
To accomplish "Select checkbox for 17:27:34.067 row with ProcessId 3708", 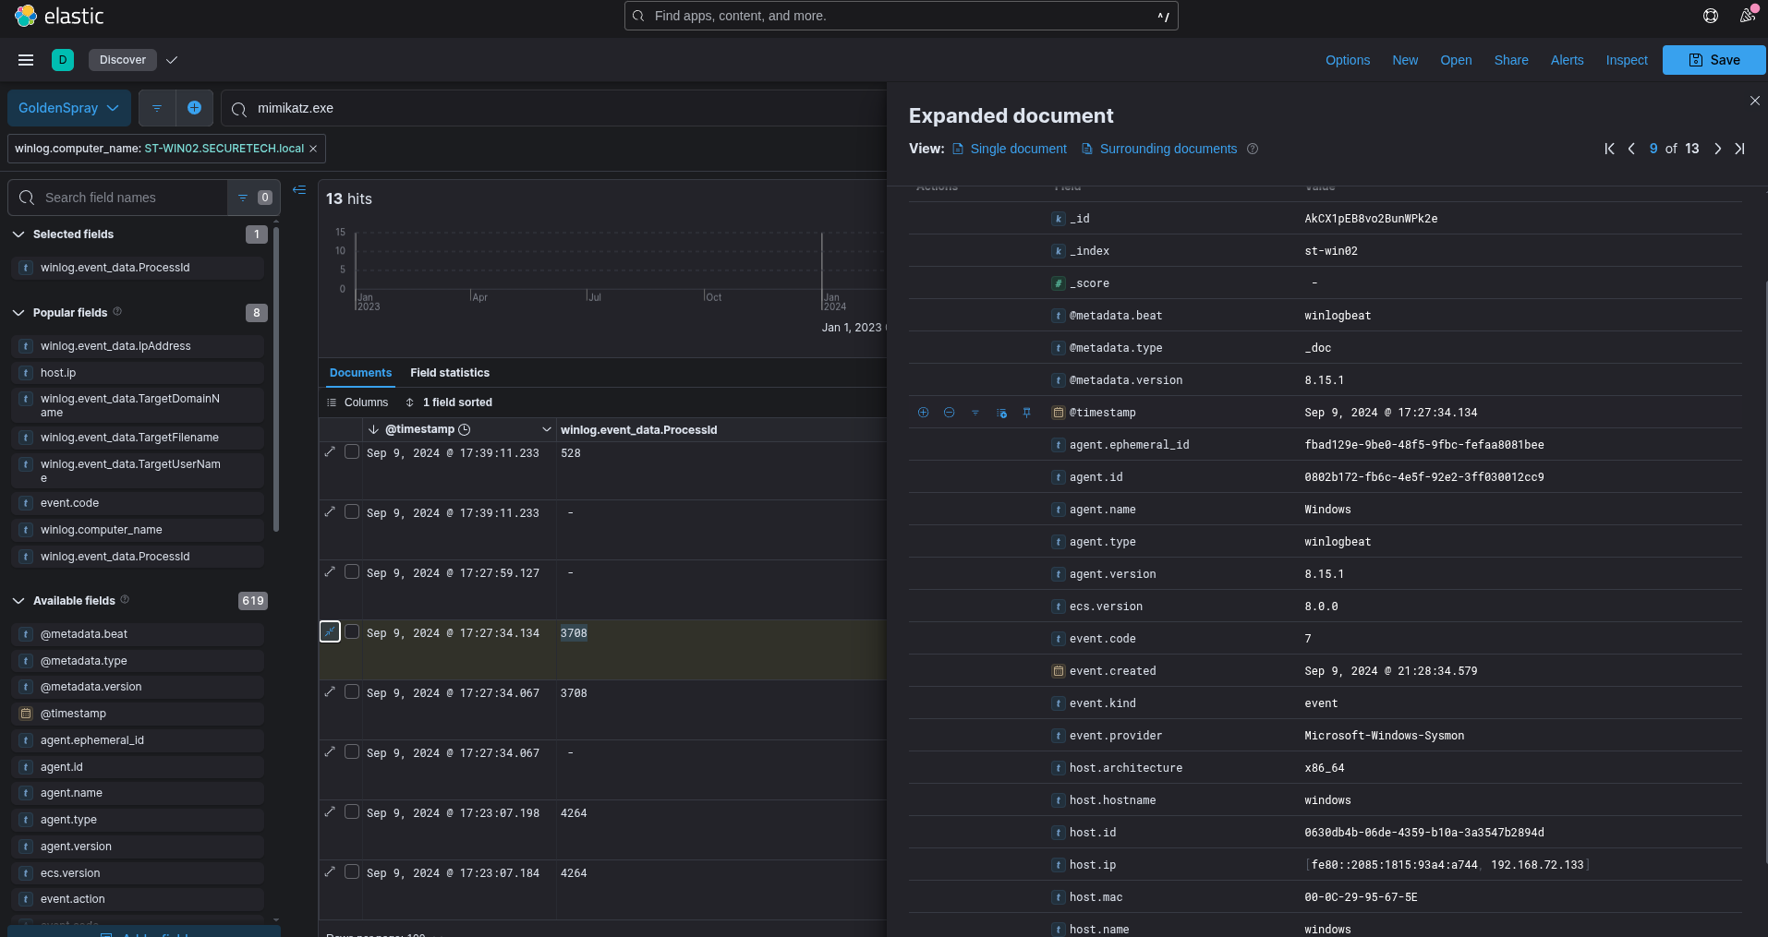I will click(x=352, y=691).
